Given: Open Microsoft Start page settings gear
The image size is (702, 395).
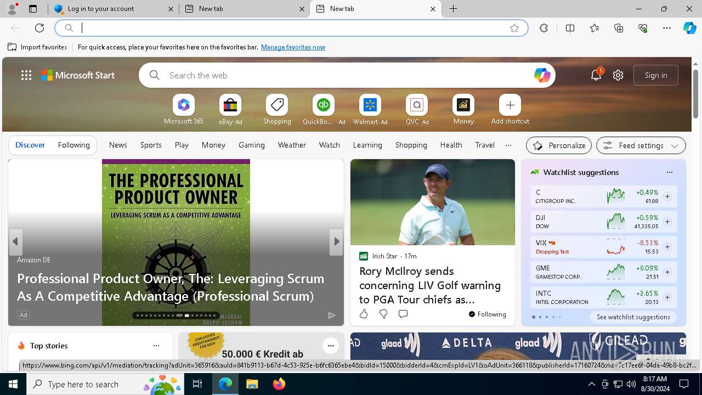Looking at the screenshot, I should pos(618,75).
